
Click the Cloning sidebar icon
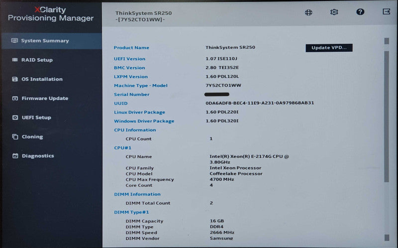15,137
